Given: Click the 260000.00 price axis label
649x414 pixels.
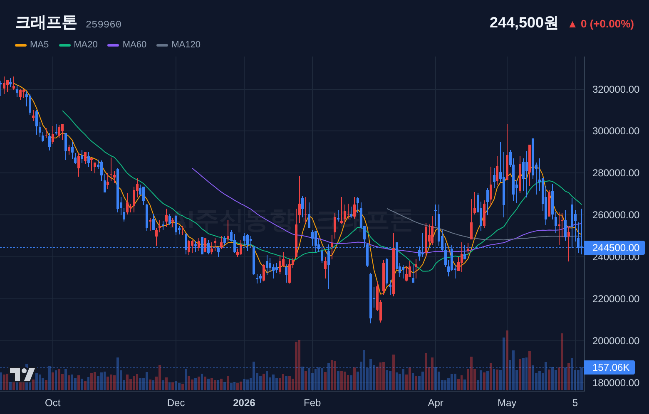Looking at the screenshot, I should point(616,215).
